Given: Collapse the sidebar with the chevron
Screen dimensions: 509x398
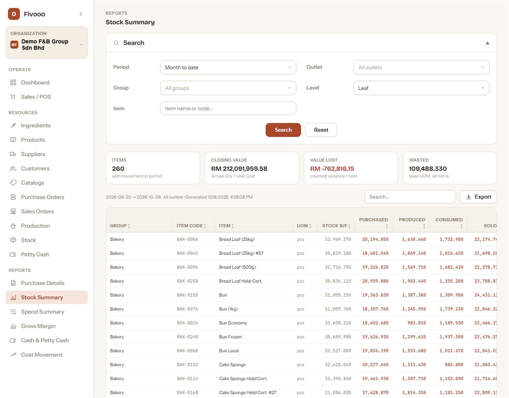Looking at the screenshot, I should 81,14.
